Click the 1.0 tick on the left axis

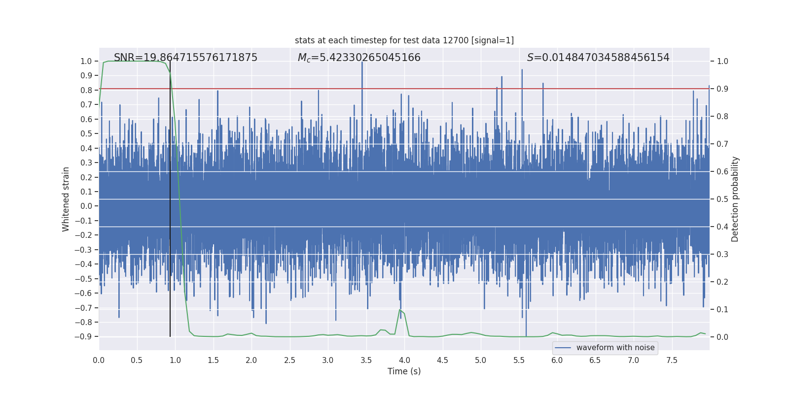point(86,61)
